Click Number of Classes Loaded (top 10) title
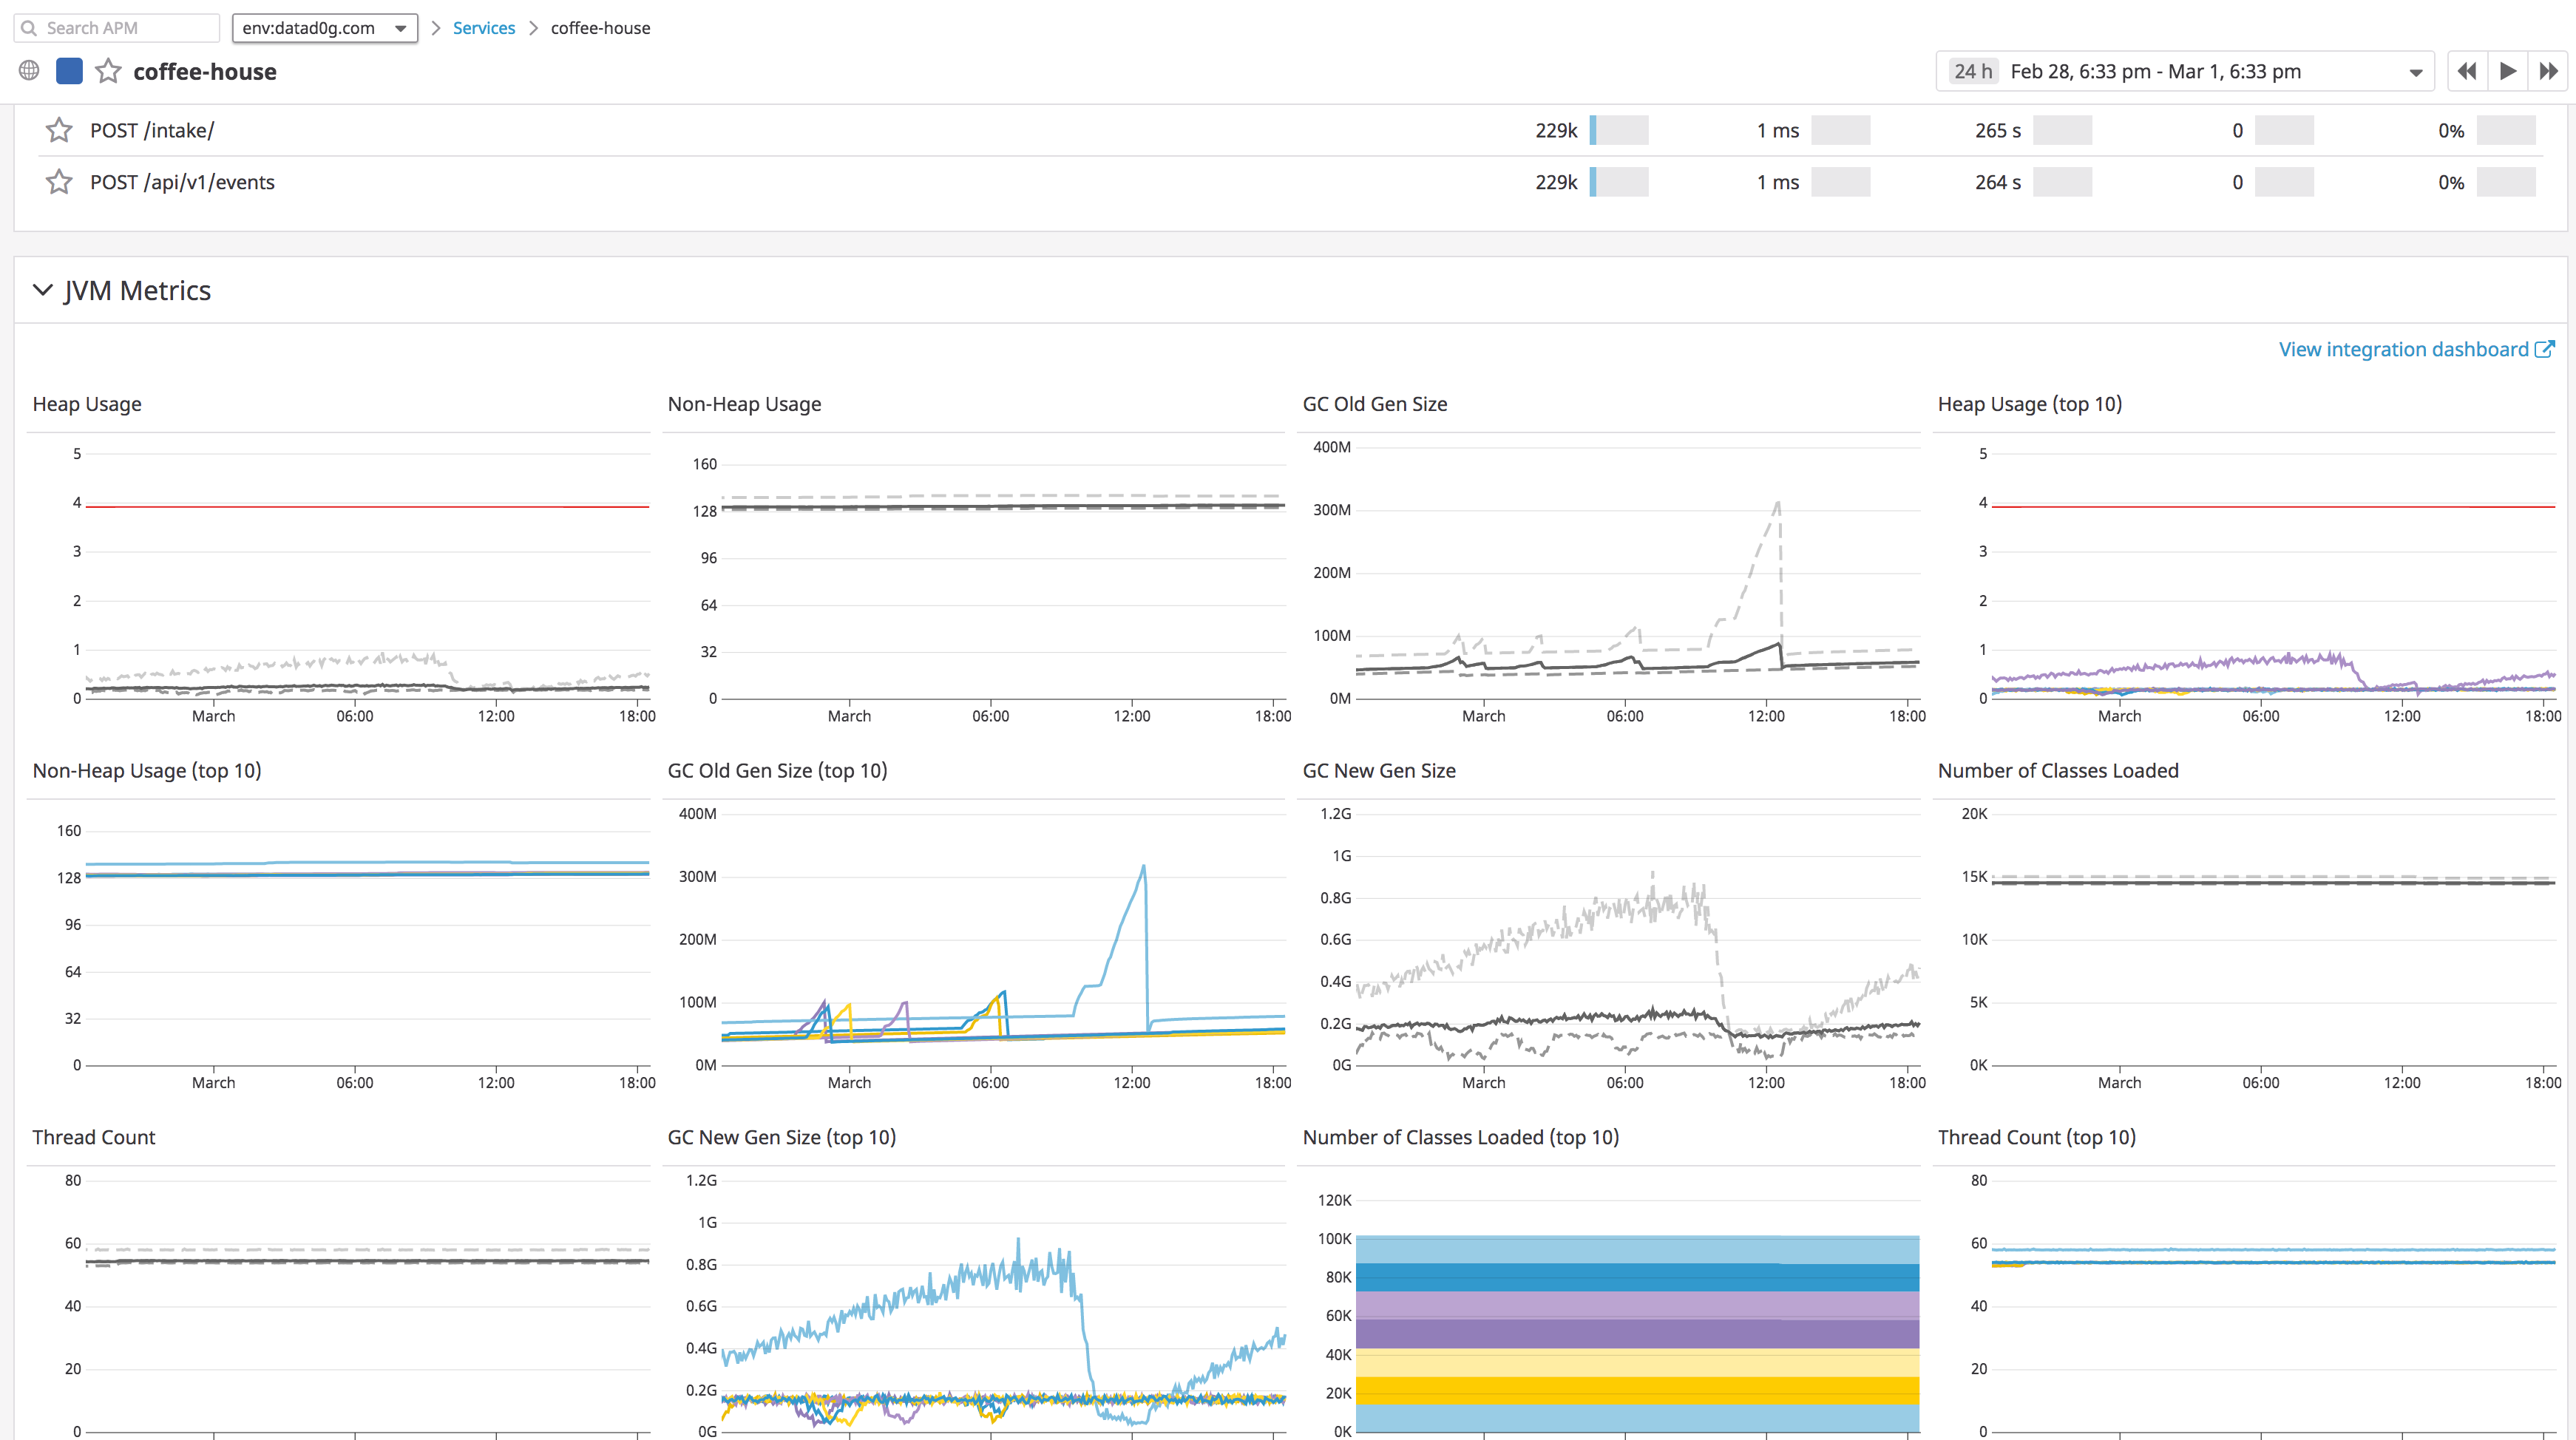This screenshot has height=1440, width=2576. pos(1460,1137)
